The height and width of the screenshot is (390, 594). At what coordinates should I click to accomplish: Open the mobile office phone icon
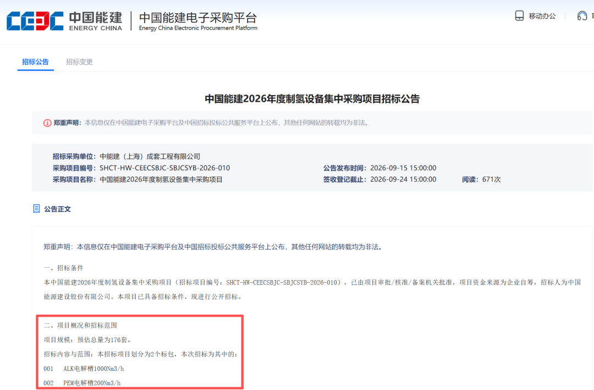[x=519, y=15]
